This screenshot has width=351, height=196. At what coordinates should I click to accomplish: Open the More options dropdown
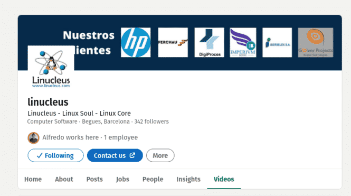pos(160,155)
